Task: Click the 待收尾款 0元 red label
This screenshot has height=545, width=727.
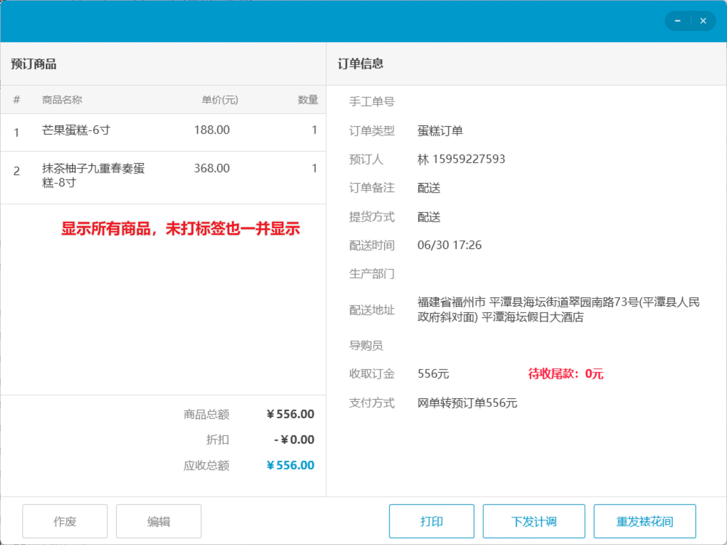Action: (x=566, y=374)
